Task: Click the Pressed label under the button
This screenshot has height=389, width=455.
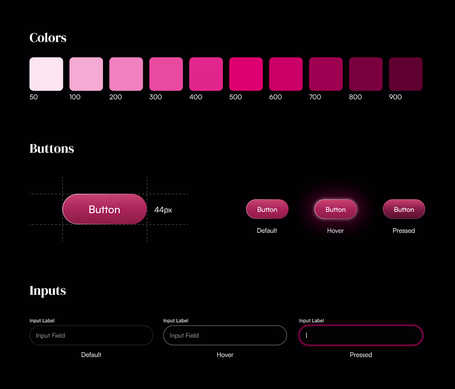Action: [x=404, y=230]
